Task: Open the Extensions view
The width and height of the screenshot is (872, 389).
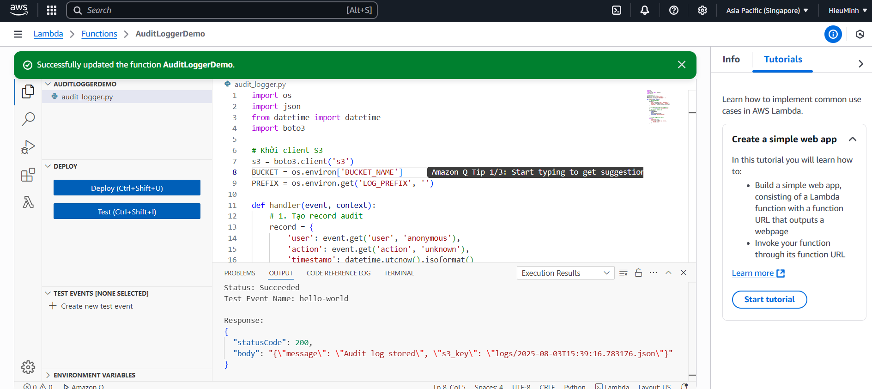Action: (28, 175)
